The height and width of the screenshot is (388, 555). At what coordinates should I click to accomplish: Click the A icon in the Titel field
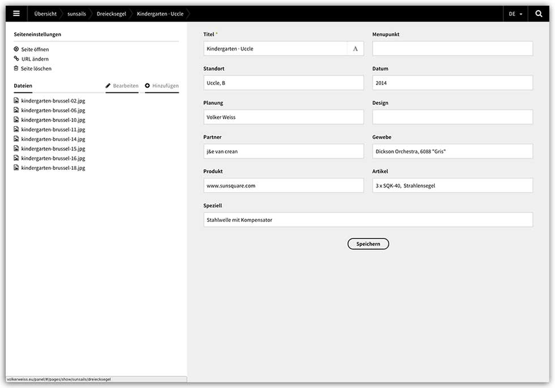(356, 49)
